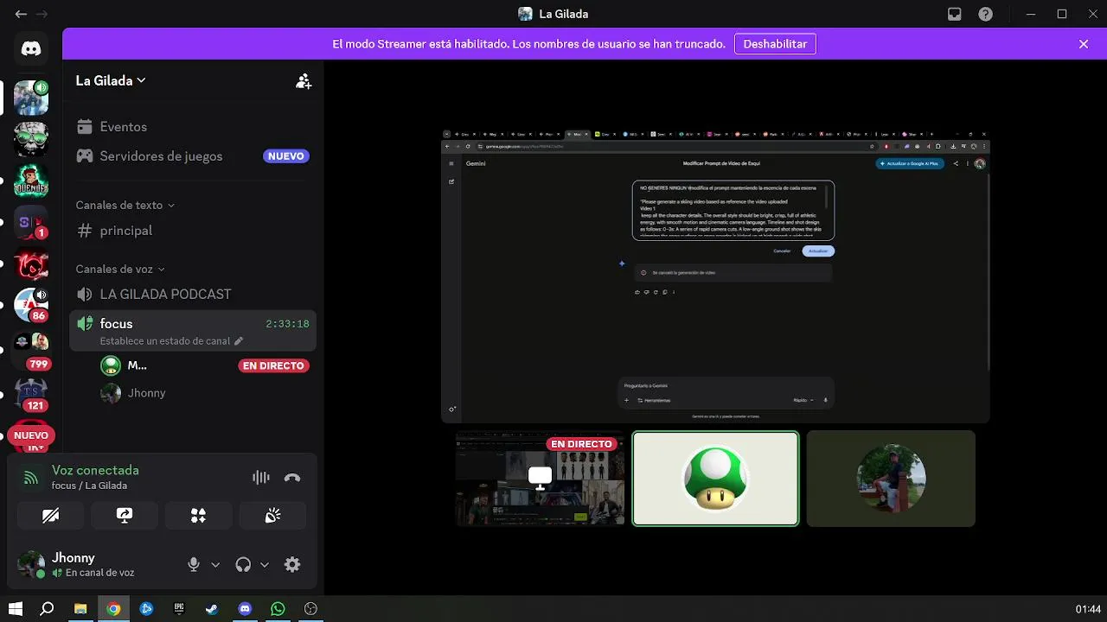Open the soundboard button
This screenshot has height=622, width=1107.
pyautogui.click(x=272, y=516)
